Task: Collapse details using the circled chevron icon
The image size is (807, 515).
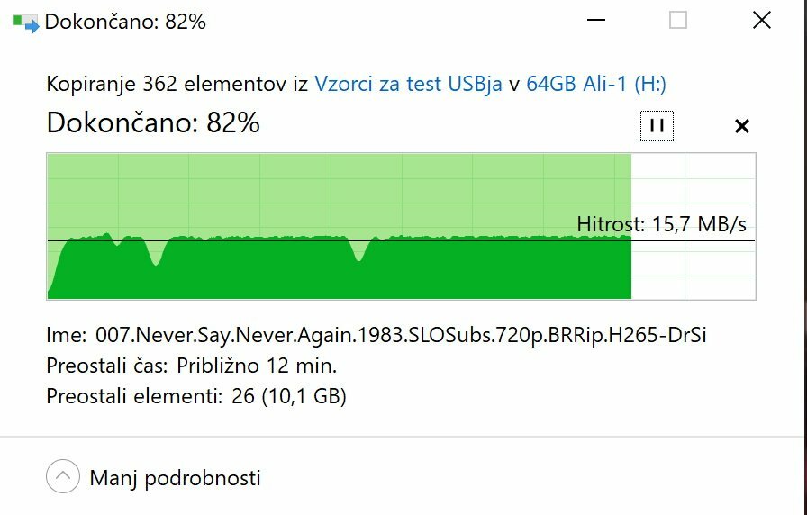Action: coord(63,476)
